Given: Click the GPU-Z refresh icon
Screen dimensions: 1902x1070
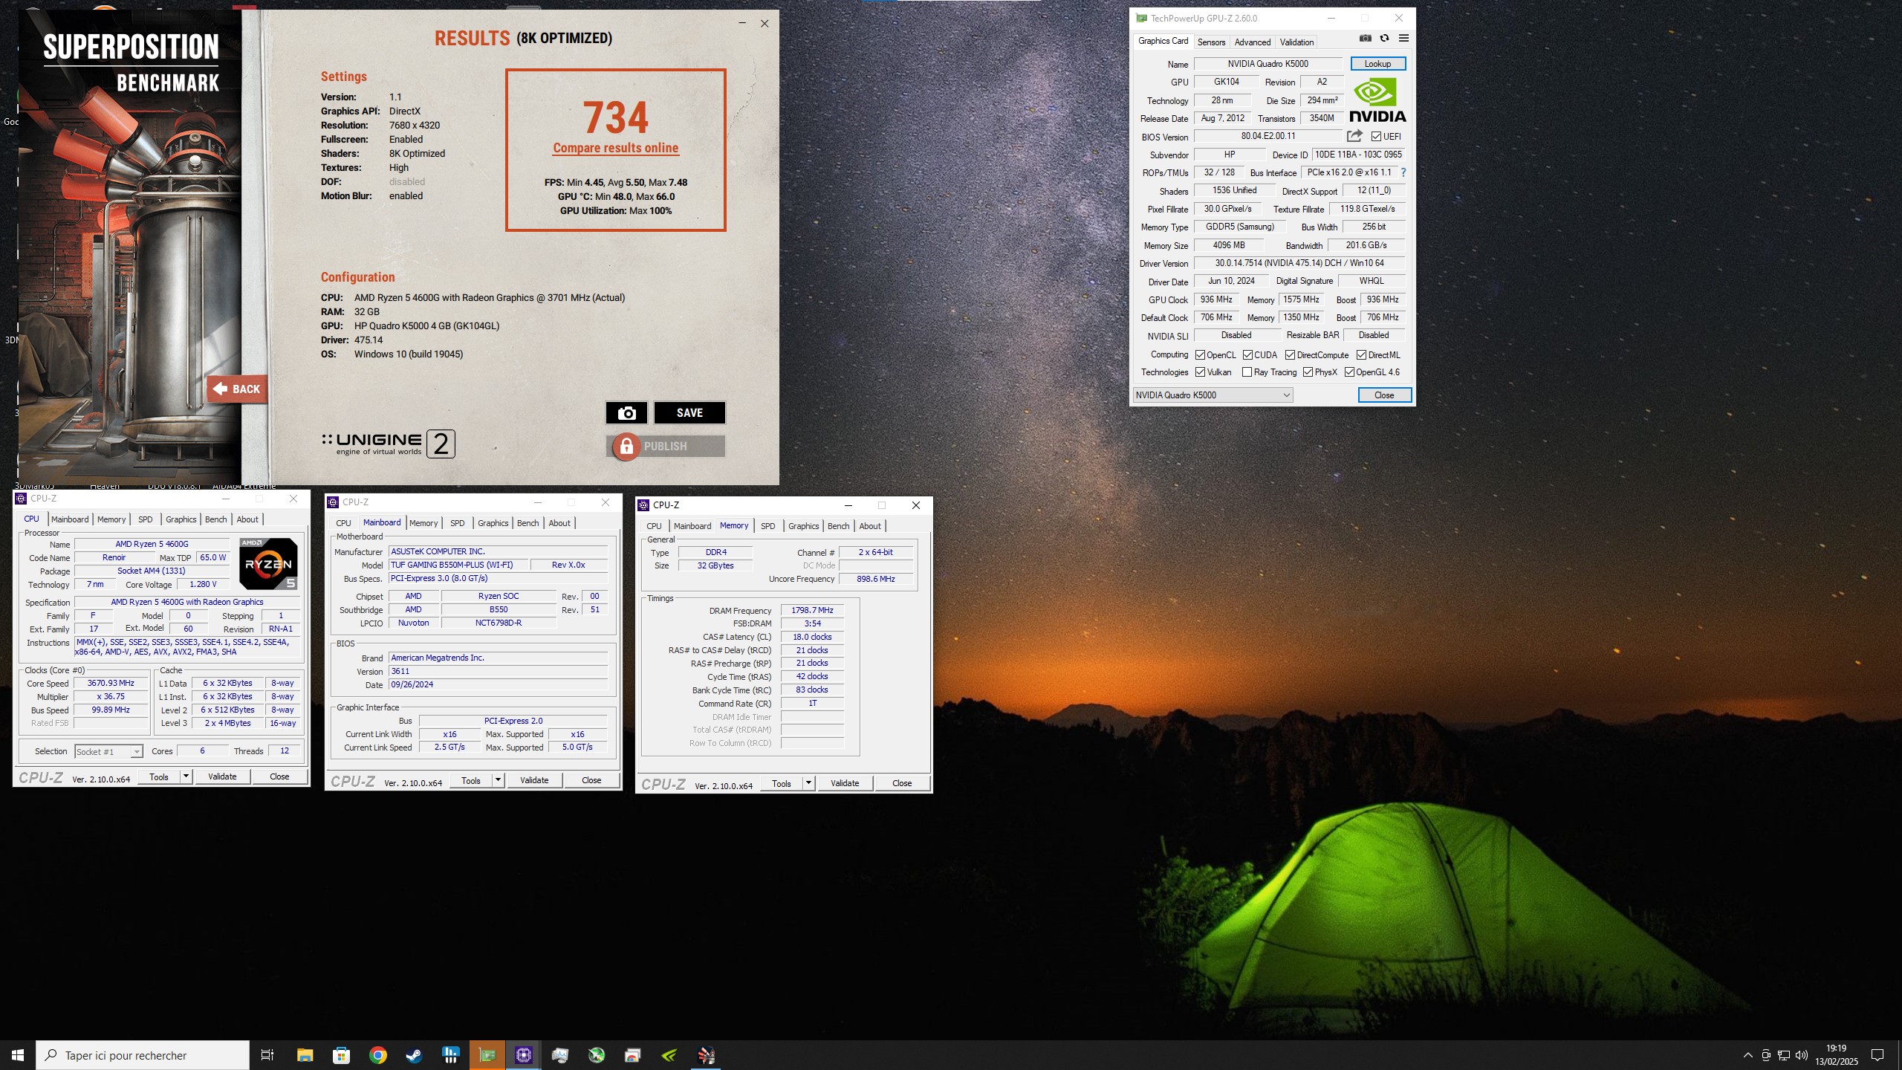Looking at the screenshot, I should 1384,39.
